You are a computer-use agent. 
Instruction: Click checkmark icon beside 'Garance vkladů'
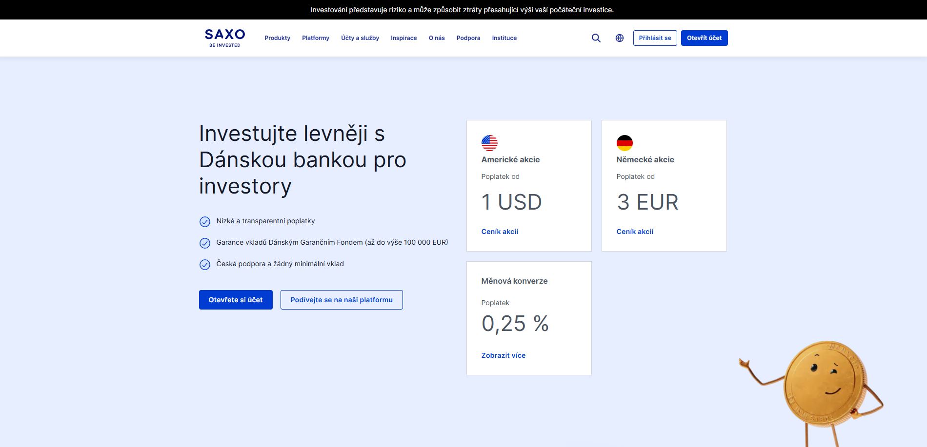tap(205, 243)
